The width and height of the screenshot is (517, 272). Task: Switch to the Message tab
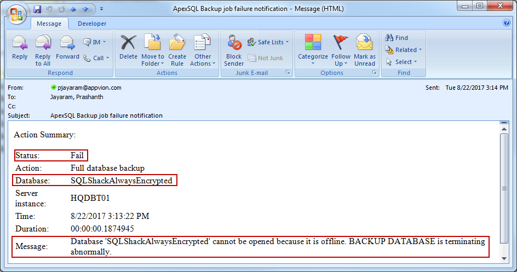pos(49,24)
